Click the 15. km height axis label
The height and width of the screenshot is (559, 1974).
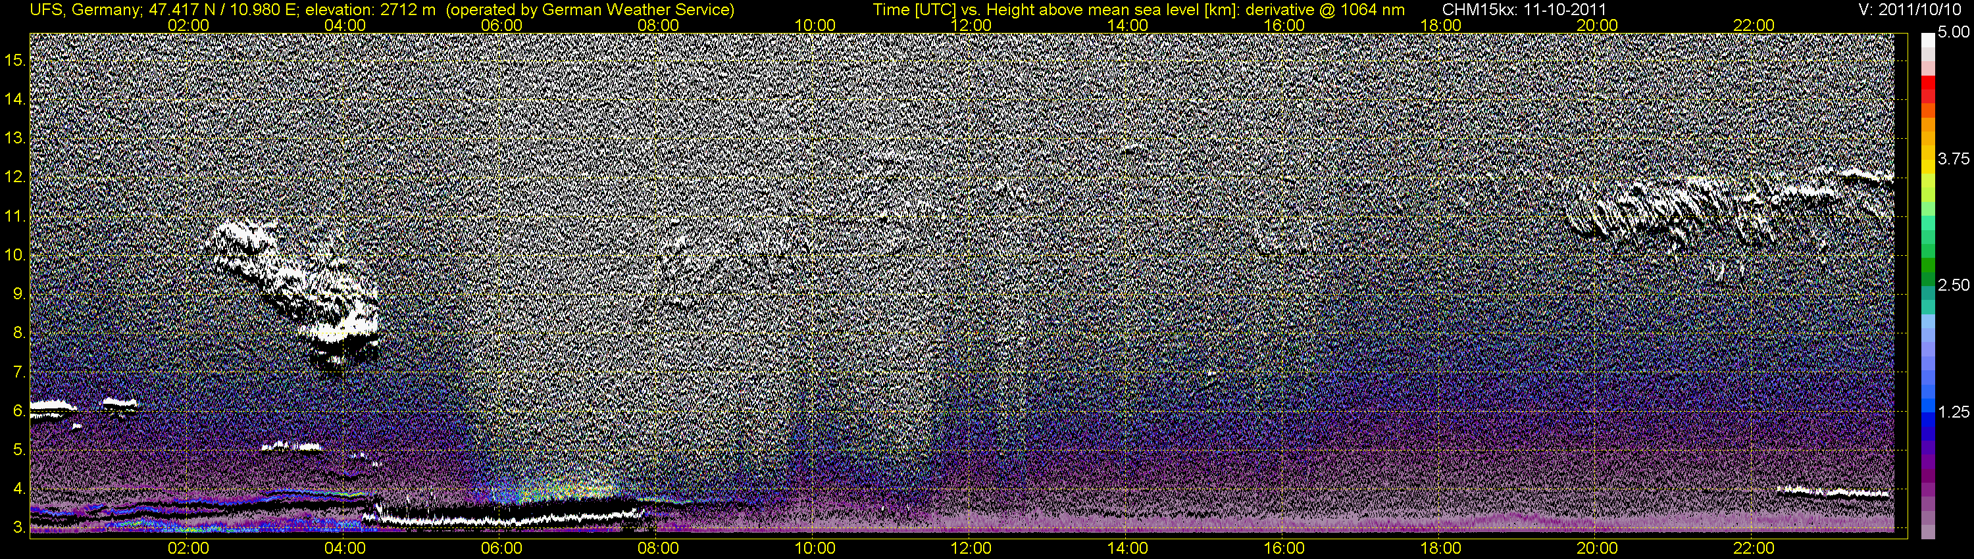[14, 60]
